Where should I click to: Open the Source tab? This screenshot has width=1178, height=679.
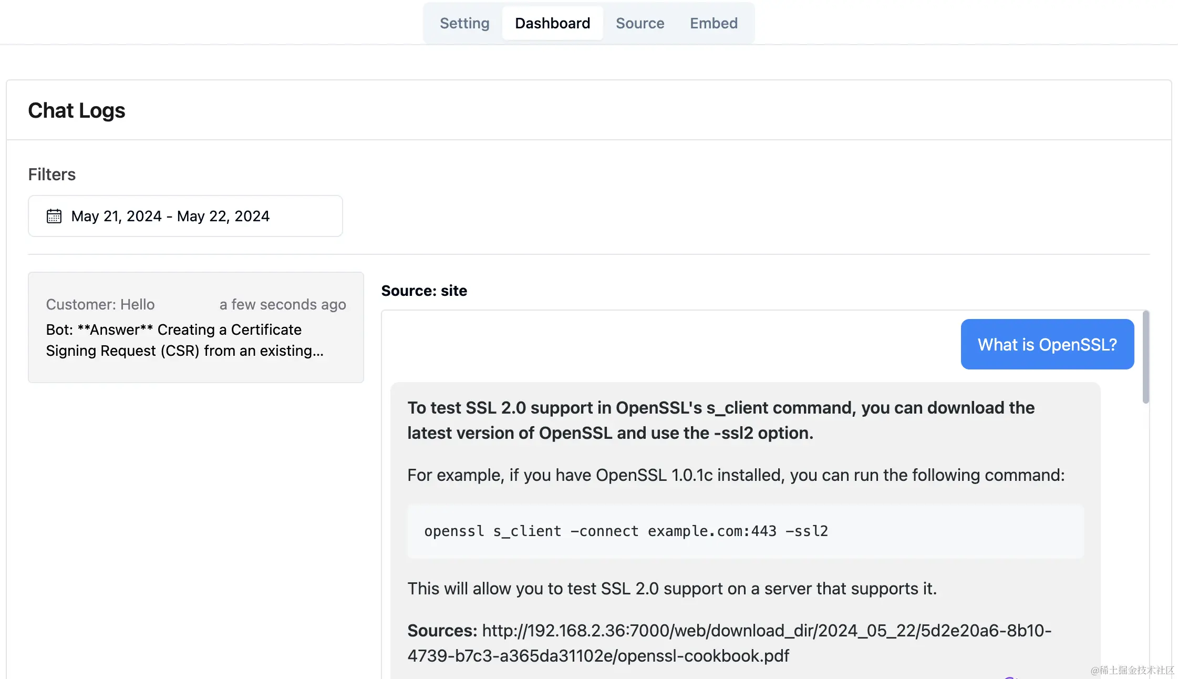tap(639, 23)
